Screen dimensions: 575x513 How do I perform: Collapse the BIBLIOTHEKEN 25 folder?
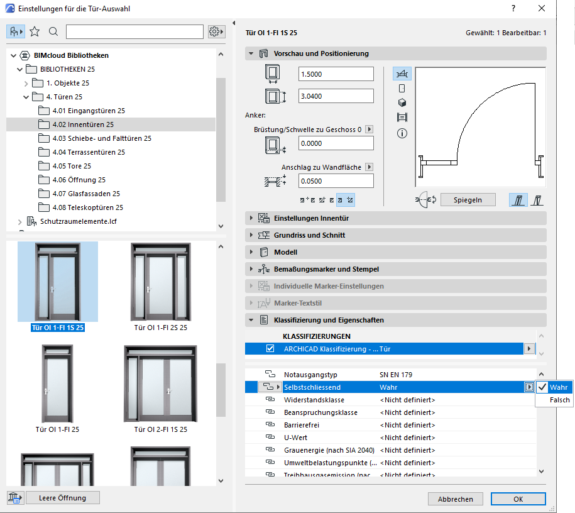[20, 69]
